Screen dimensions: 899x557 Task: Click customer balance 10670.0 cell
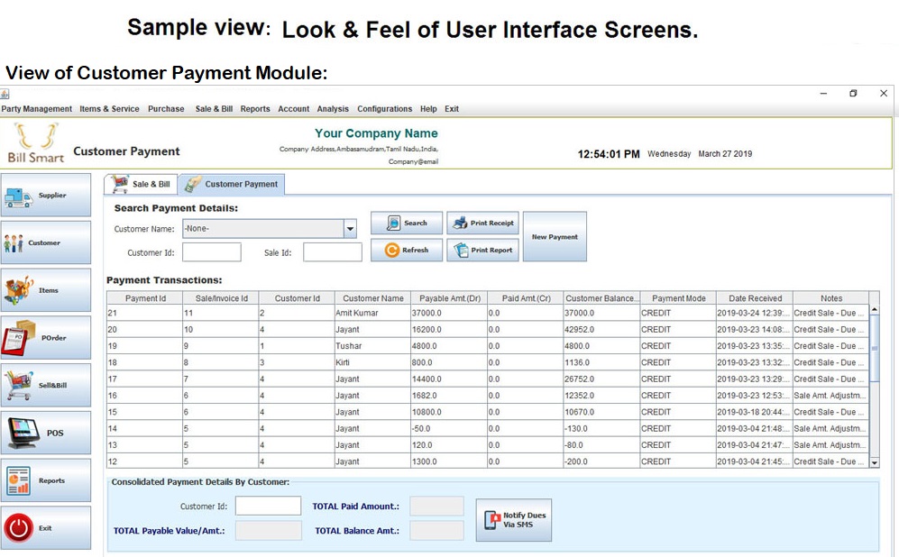[602, 412]
